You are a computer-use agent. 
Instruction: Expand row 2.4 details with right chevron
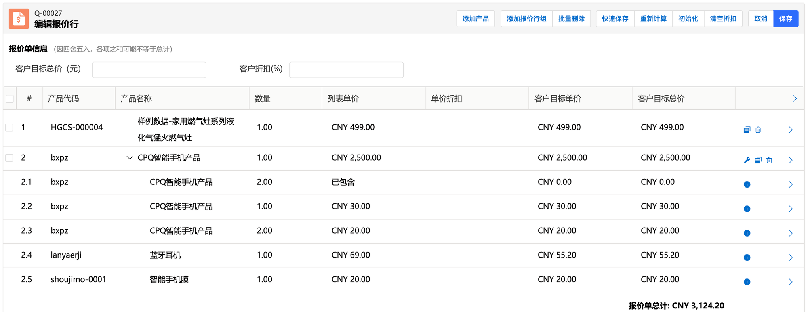791,258
